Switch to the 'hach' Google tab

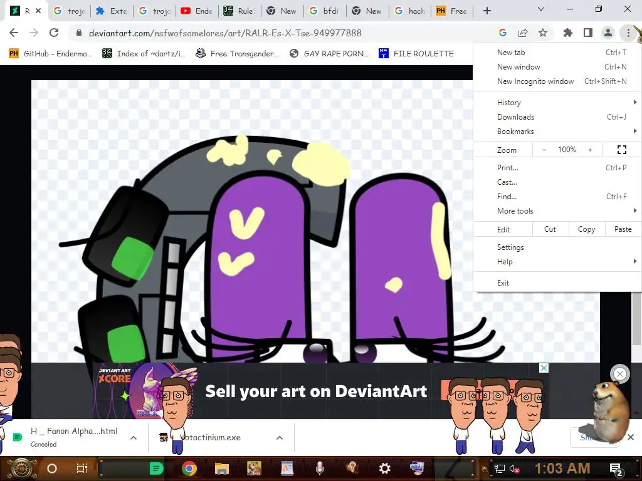click(410, 11)
